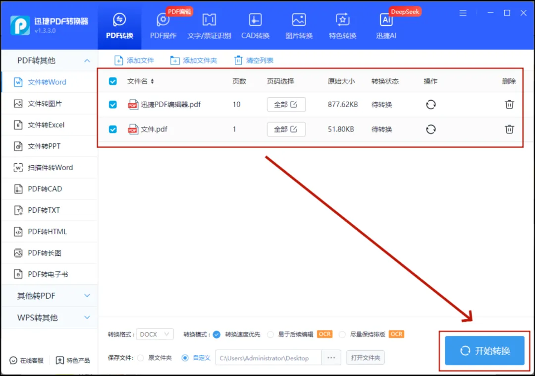Click convert icon for 迅捷PDF编辑器.pdf
The width and height of the screenshot is (535, 376).
tap(430, 105)
